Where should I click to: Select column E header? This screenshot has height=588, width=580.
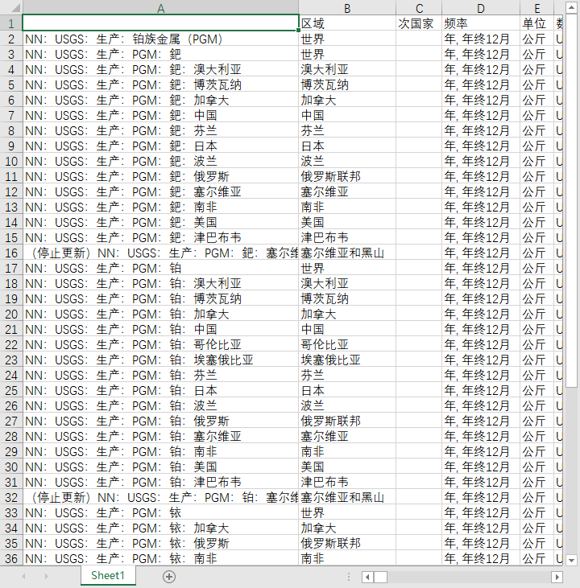pos(536,8)
